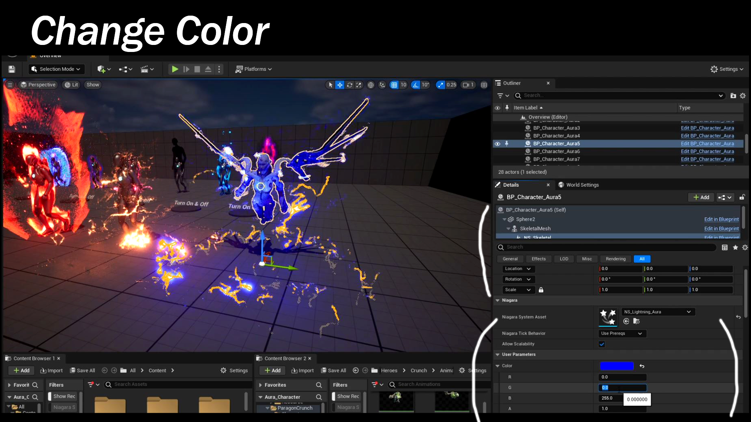The height and width of the screenshot is (422, 751).
Task: Toggle visibility eye for BP_Character_Aura5
Action: click(x=498, y=143)
